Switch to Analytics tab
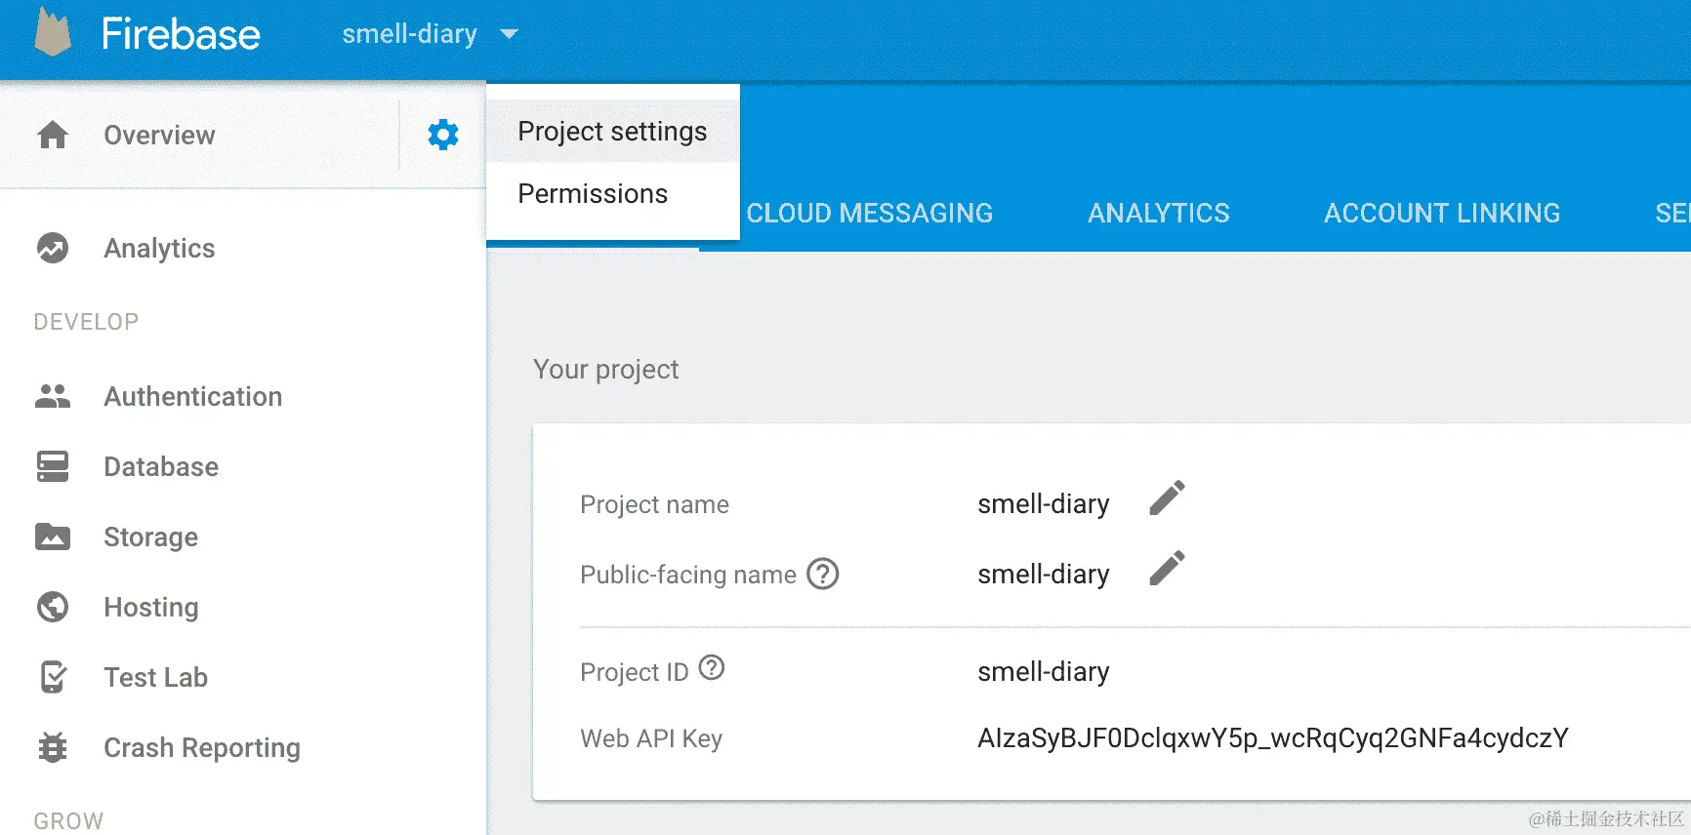Screen dimensions: 1691x835 [x=1159, y=213]
